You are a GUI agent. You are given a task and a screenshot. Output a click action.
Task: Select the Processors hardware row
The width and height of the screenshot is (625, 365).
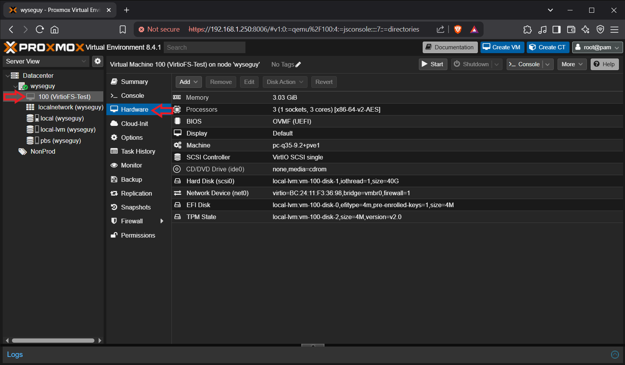pos(397,109)
